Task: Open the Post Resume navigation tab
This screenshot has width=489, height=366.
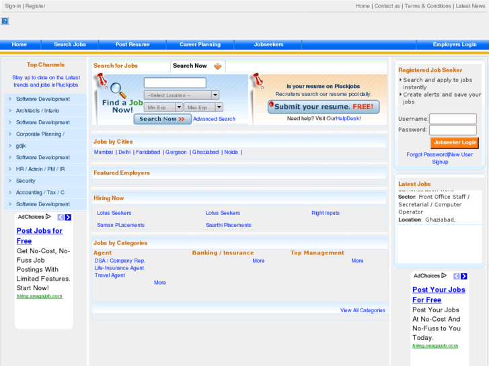Action: [133, 44]
